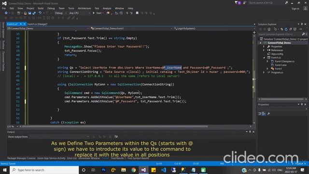
Task: Click the Sign in link
Action: pyautogui.click(x=295, y=9)
